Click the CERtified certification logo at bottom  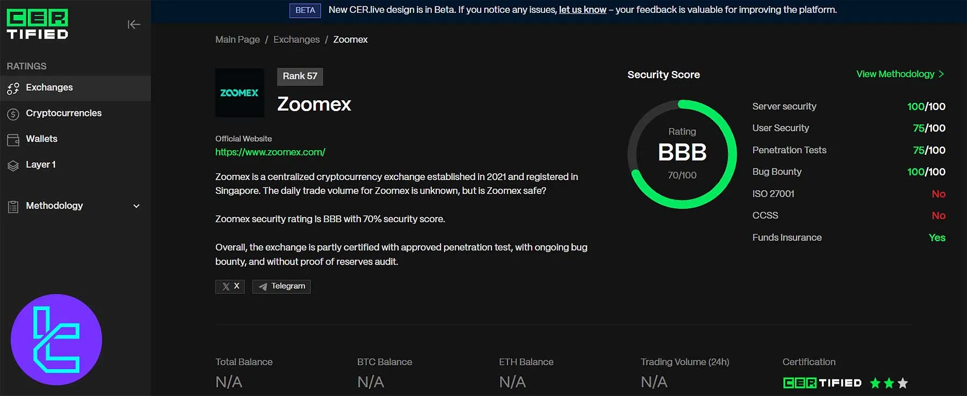point(822,383)
